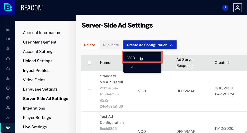Open the home icon in sidebar
The image size is (247, 133).
(8, 29)
